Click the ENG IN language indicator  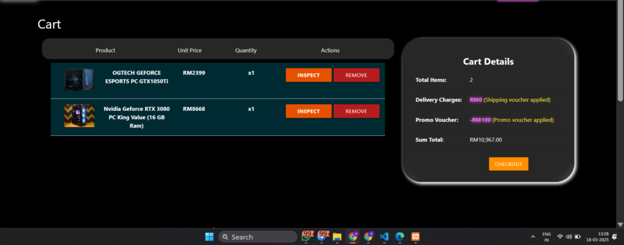coord(547,237)
